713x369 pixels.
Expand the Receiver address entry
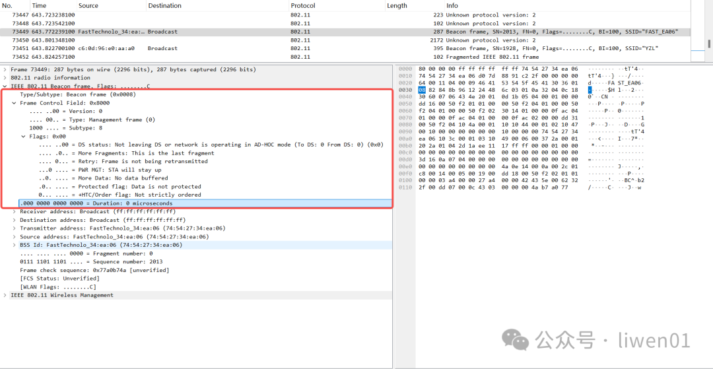point(15,212)
